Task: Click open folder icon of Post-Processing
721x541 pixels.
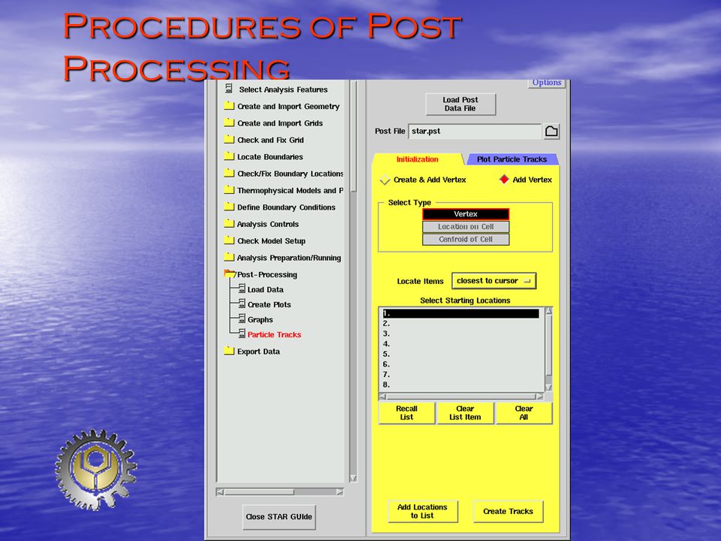Action: pyautogui.click(x=230, y=274)
